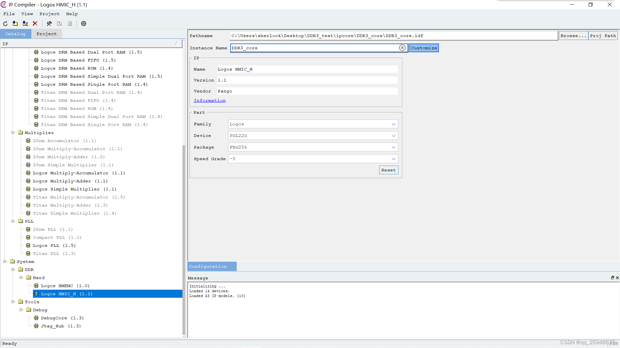Click the page document icon in toolbar

coord(70,24)
